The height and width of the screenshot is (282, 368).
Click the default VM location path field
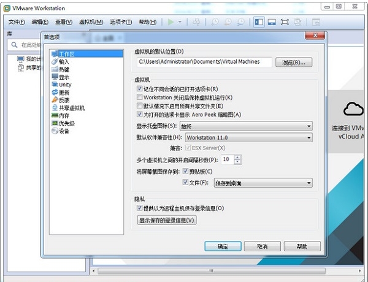204,62
